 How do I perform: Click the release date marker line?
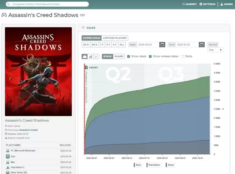[84, 109]
